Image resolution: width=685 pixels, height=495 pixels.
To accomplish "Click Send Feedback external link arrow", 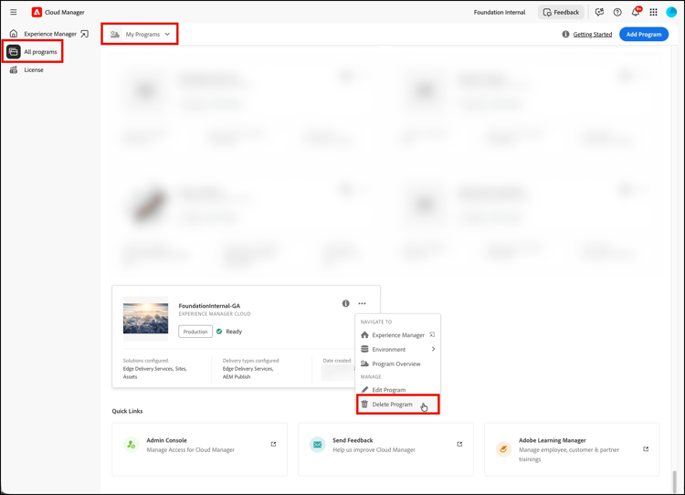I will click(459, 445).
